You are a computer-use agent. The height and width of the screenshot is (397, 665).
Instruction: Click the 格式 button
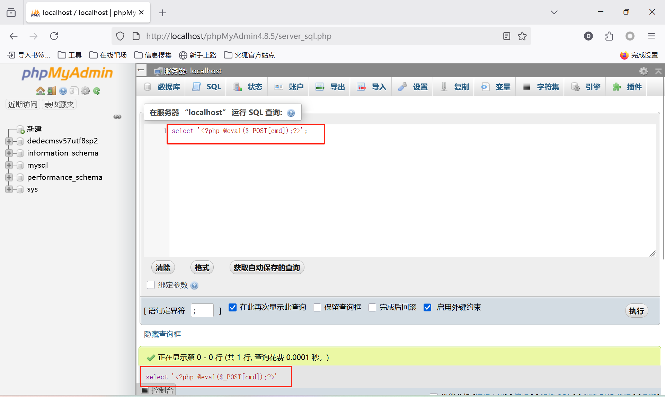click(202, 268)
